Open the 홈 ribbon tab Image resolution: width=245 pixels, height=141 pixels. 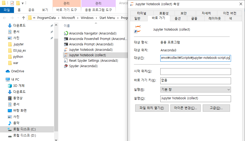tap(19, 10)
